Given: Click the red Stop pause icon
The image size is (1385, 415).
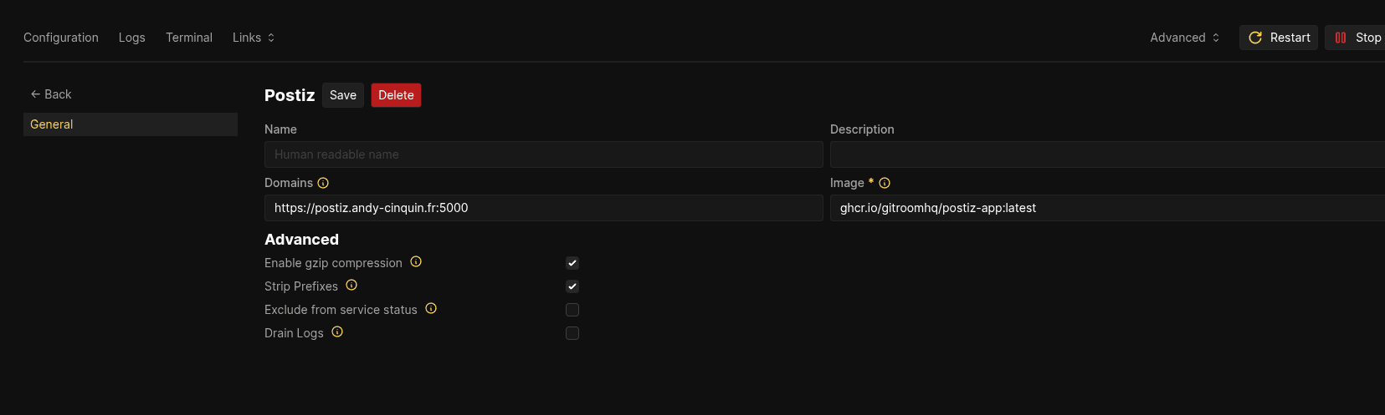Looking at the screenshot, I should tap(1341, 38).
